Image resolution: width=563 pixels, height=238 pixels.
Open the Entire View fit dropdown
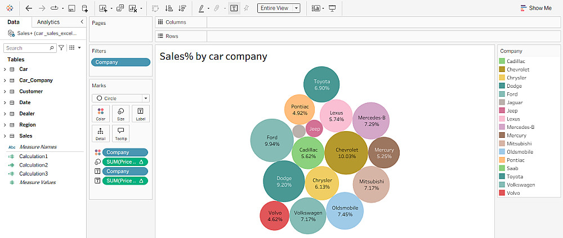point(278,8)
